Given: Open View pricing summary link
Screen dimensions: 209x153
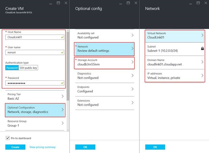Looking at the screenshot, I should pyautogui.click(x=43, y=147).
